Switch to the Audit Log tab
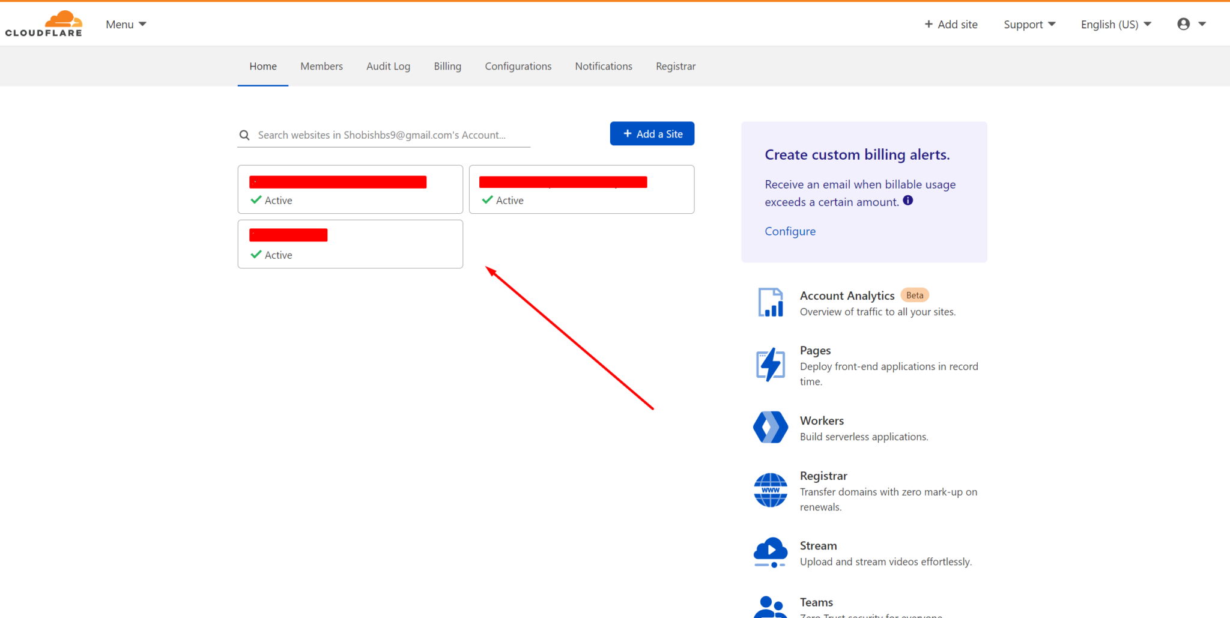1230x618 pixels. tap(388, 66)
